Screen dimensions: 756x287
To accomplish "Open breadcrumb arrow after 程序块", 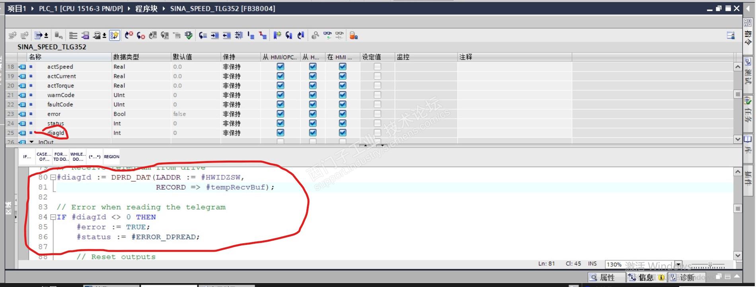I will [163, 8].
